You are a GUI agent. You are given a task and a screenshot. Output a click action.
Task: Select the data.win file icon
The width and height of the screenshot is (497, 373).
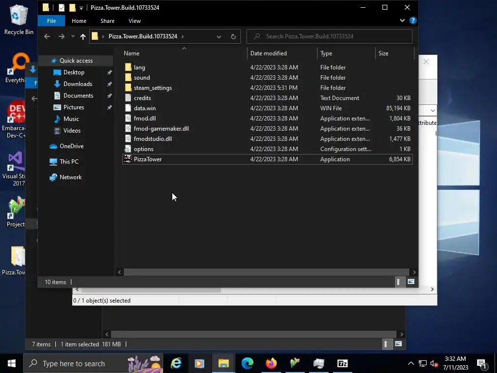[128, 108]
